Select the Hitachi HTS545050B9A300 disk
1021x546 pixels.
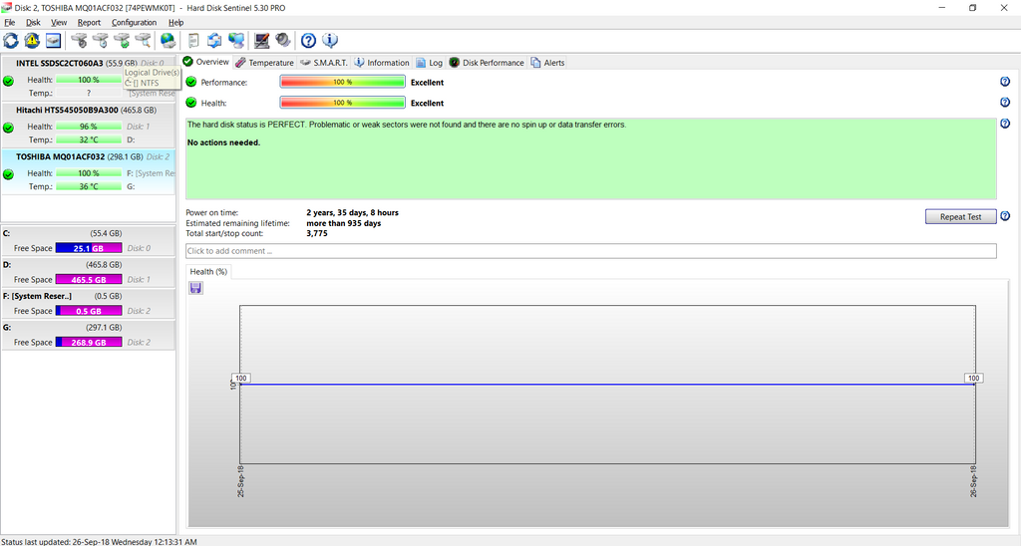[x=89, y=125]
